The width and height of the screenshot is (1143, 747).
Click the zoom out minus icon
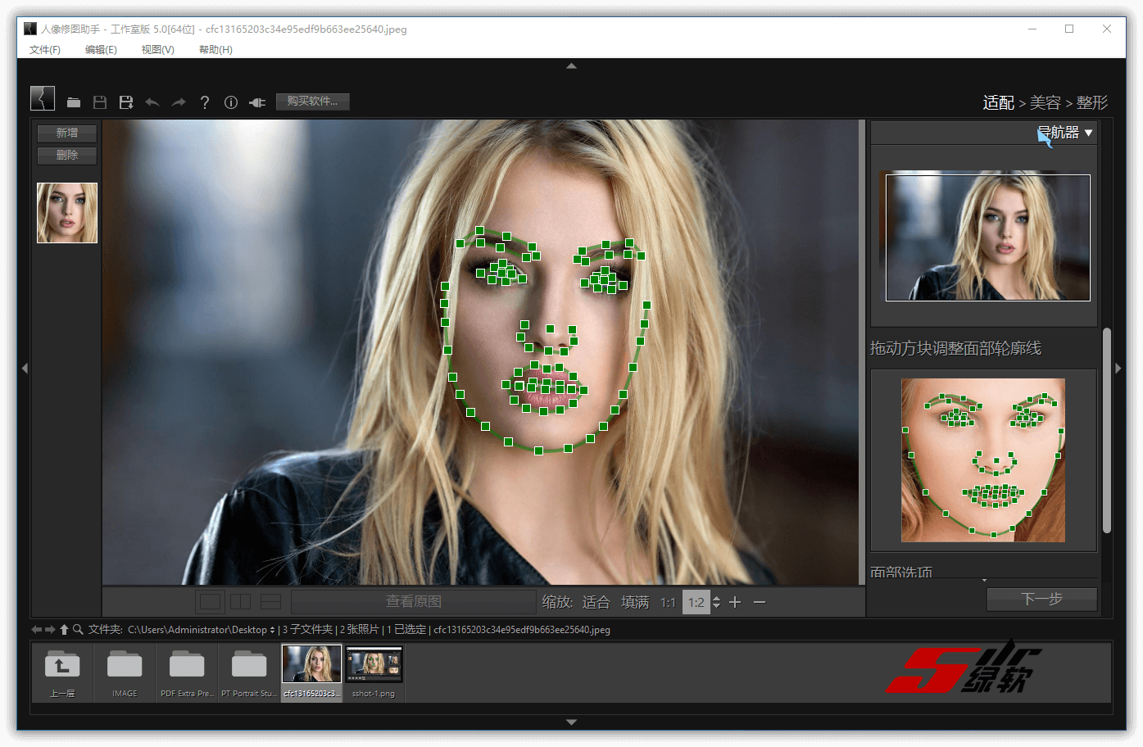(760, 602)
